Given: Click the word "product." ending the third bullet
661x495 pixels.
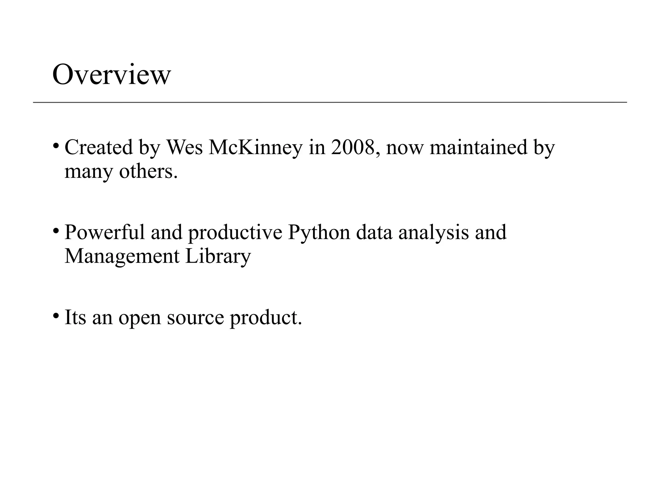Looking at the screenshot, I should (266, 318).
